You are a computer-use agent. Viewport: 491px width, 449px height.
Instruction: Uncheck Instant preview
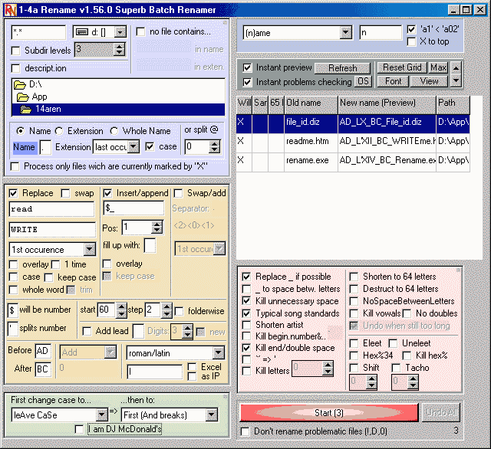pos(247,67)
